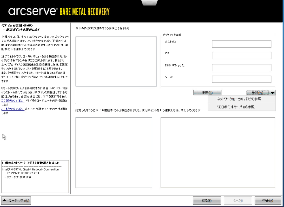
Task: Select the ステータス: 接続済み status line
Action: click(x=18, y=177)
